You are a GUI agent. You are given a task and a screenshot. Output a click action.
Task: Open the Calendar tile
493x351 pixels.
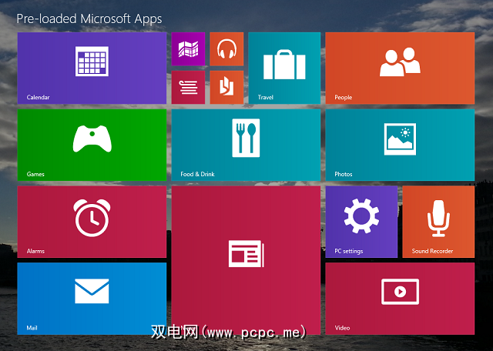tap(92, 68)
